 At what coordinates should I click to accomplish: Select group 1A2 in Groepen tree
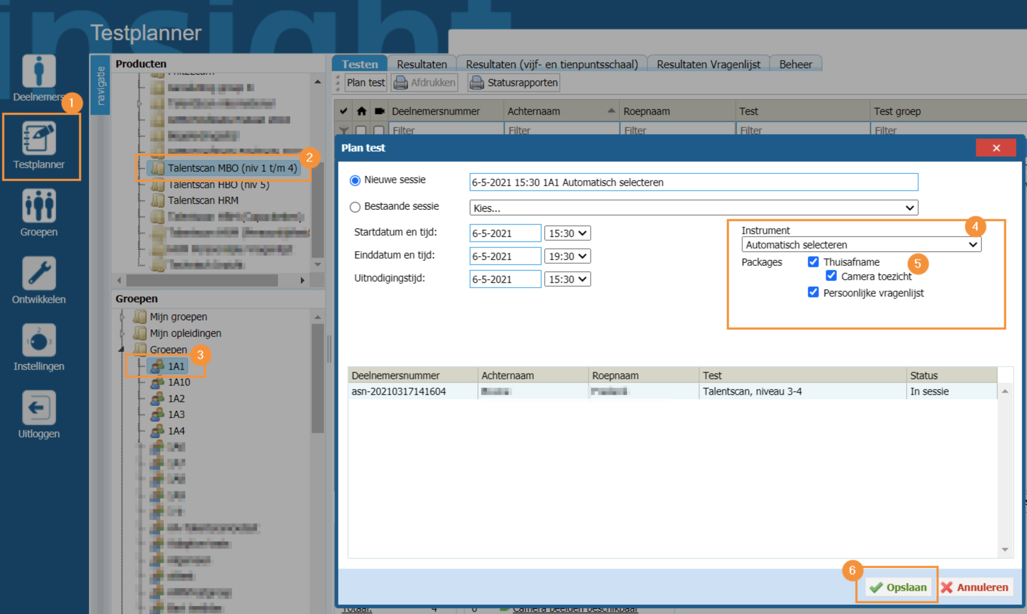[176, 399]
